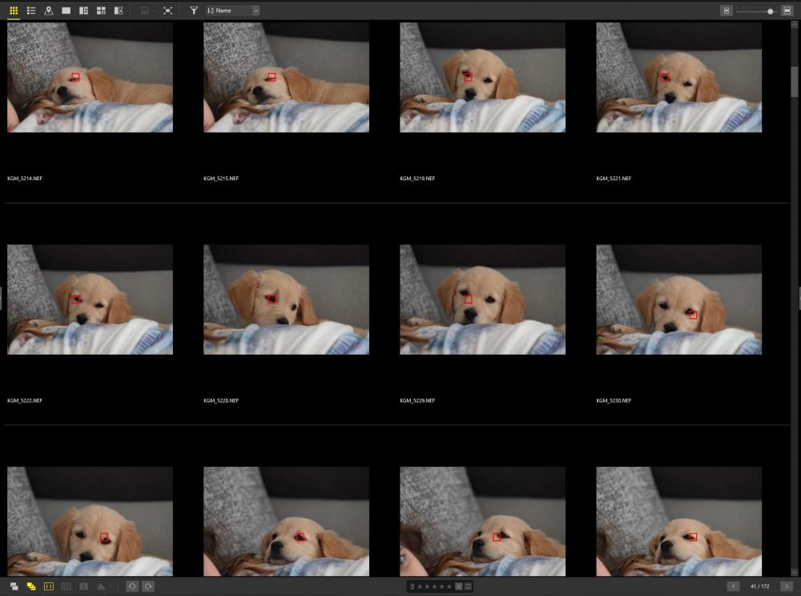Screen dimensions: 801x596
Task: Switch to thumbnail list view
Action: [x=31, y=10]
